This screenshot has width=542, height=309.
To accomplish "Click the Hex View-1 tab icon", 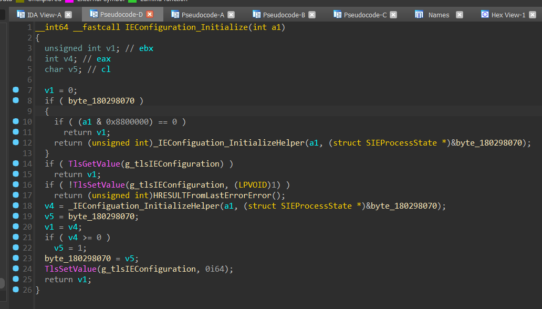I will [485, 14].
